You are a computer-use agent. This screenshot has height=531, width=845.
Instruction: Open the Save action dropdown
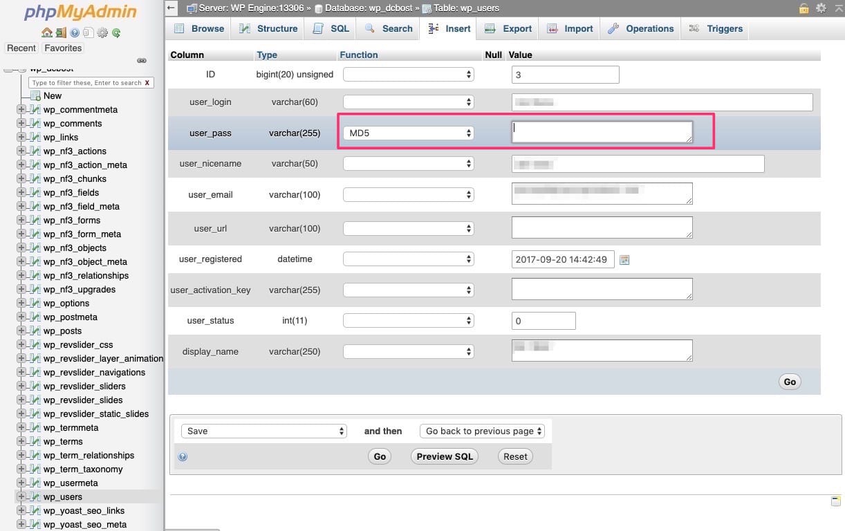263,431
